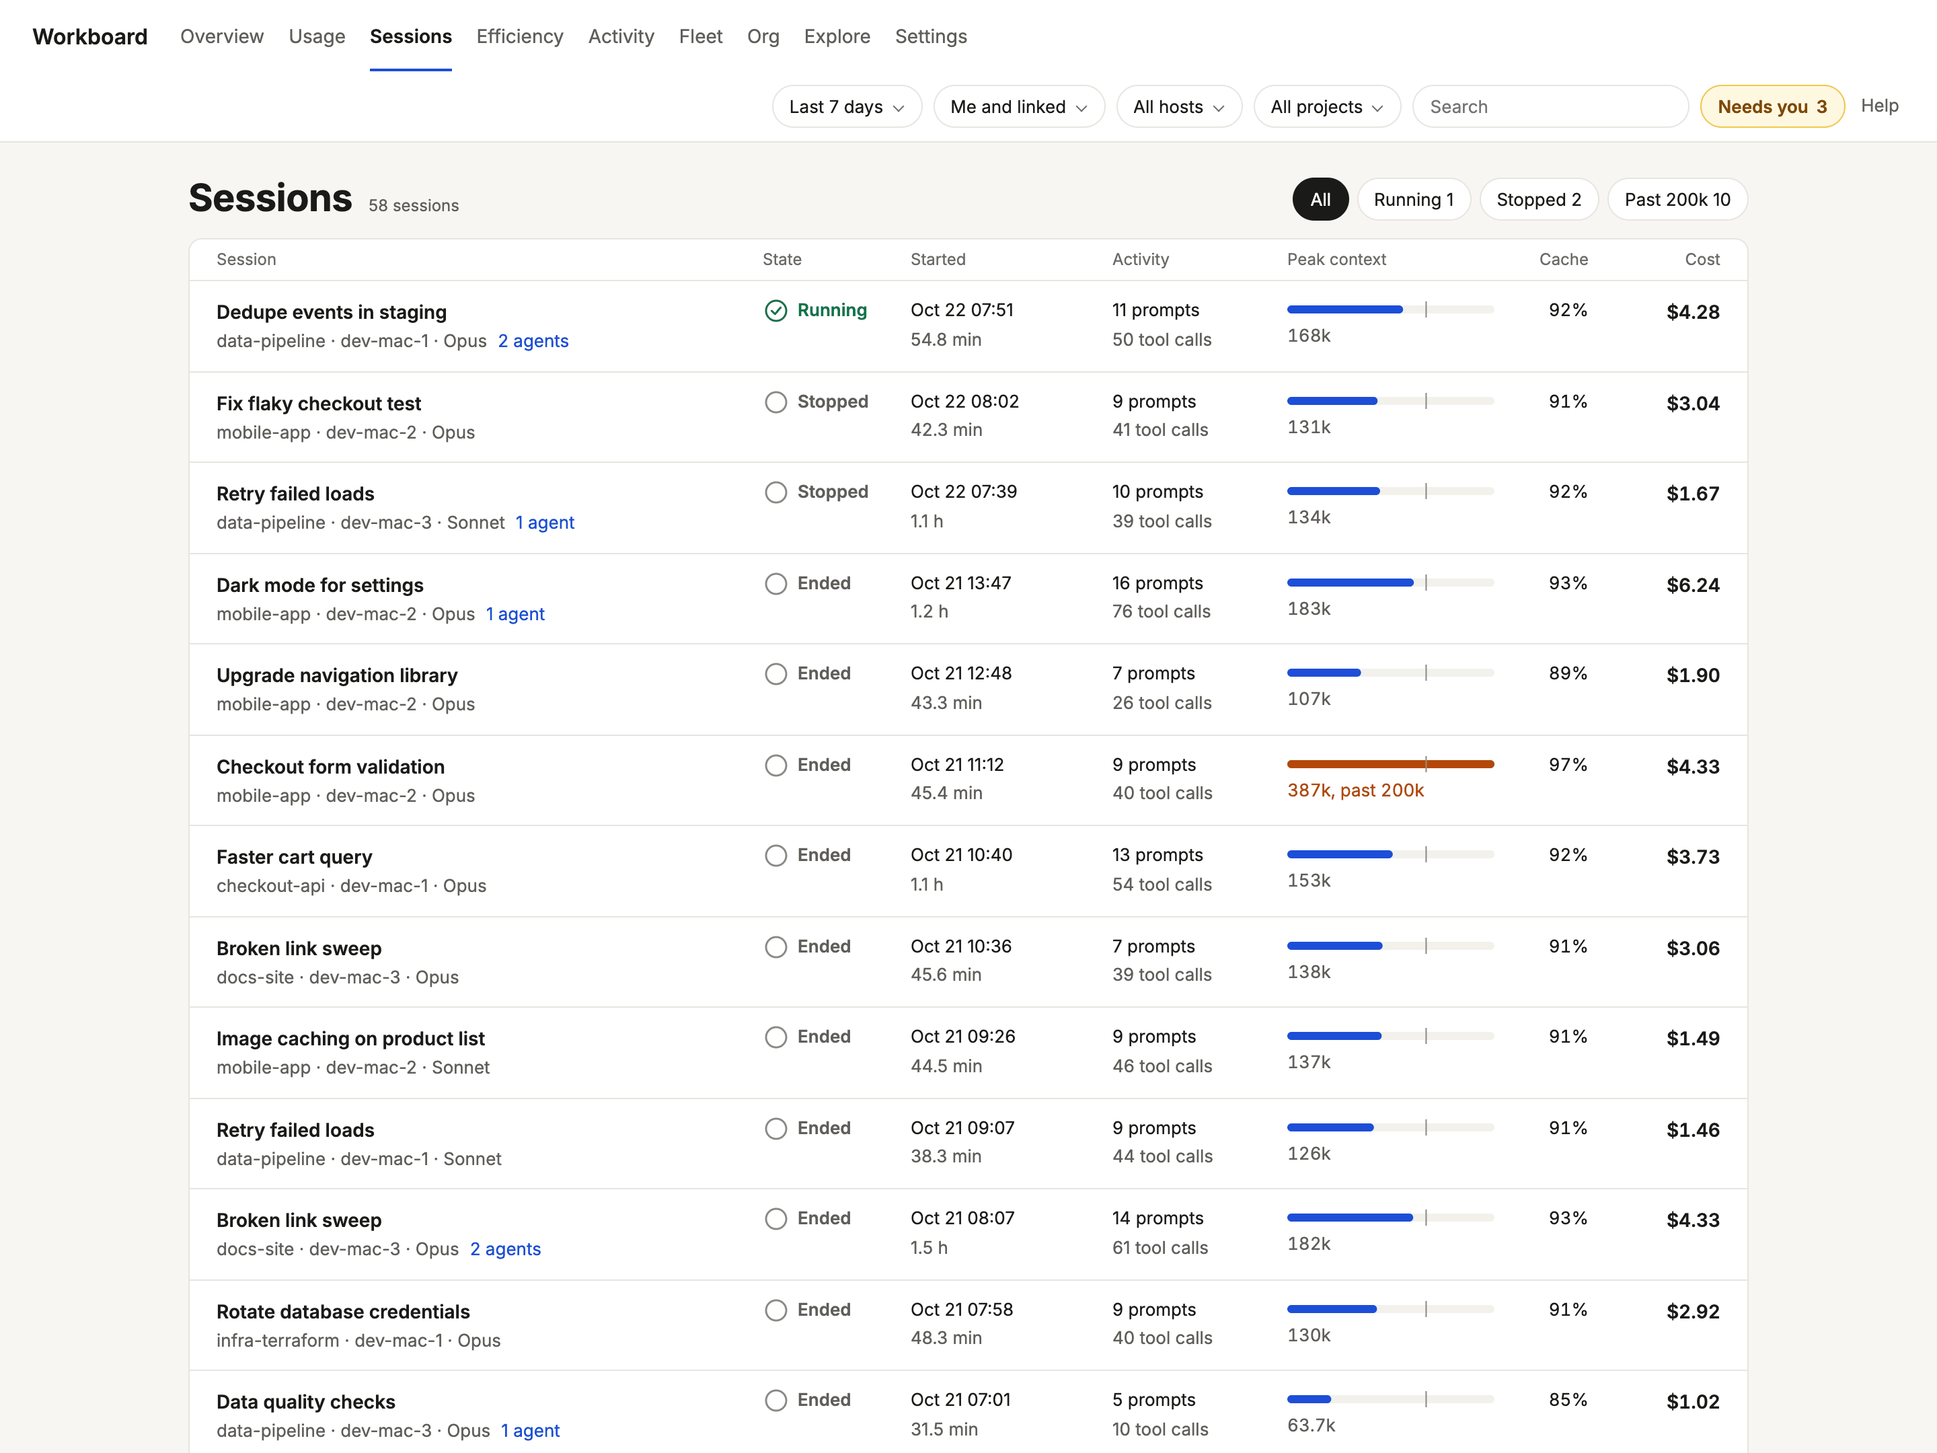Click the $6.24 cost value
Image resolution: width=1937 pixels, height=1453 pixels.
[1693, 585]
